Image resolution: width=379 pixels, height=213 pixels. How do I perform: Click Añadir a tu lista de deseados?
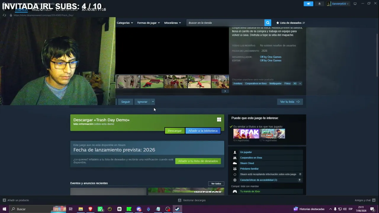(x=198, y=161)
